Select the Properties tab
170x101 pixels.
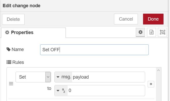click(x=33, y=32)
